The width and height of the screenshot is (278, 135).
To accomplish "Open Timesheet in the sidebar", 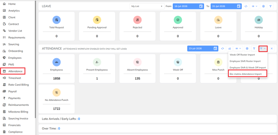I will [15, 78].
